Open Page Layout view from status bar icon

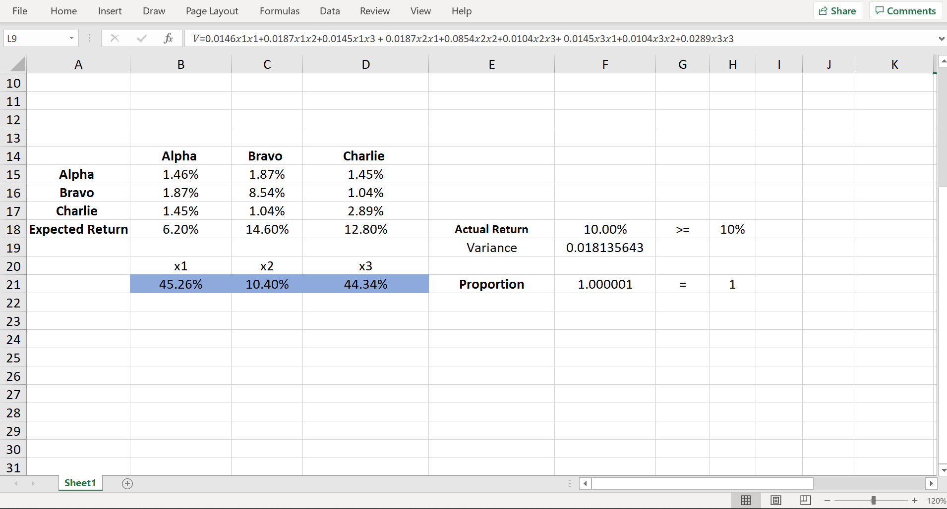coord(776,501)
